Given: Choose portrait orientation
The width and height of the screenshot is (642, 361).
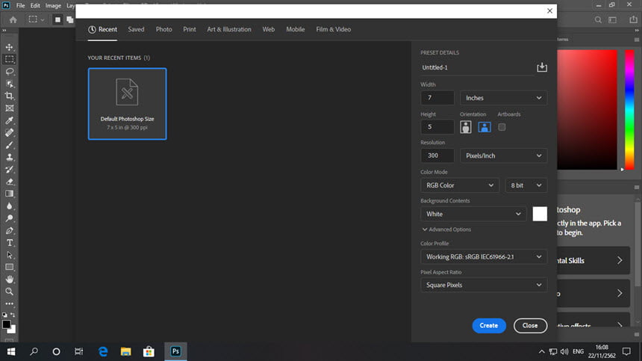Looking at the screenshot, I should click(466, 127).
